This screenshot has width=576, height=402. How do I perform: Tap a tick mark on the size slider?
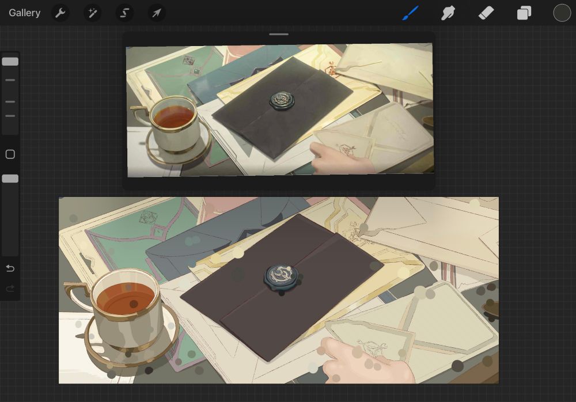click(x=10, y=79)
